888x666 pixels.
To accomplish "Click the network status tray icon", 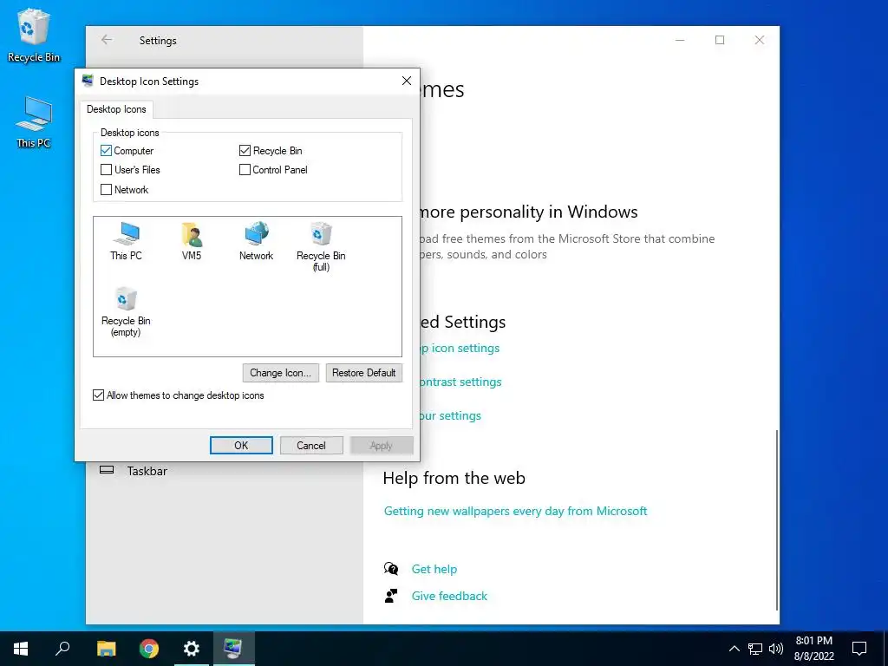I will click(755, 649).
